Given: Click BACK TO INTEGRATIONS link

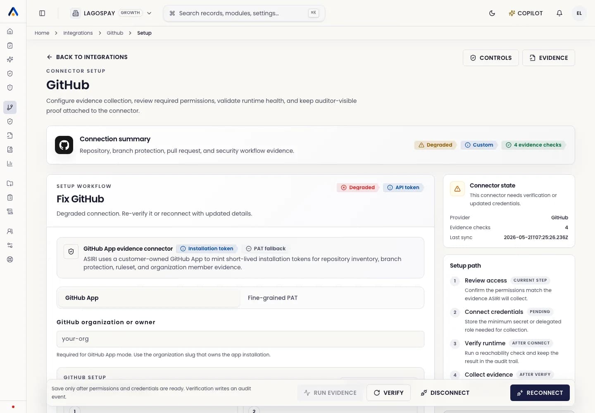Looking at the screenshot, I should pos(87,57).
